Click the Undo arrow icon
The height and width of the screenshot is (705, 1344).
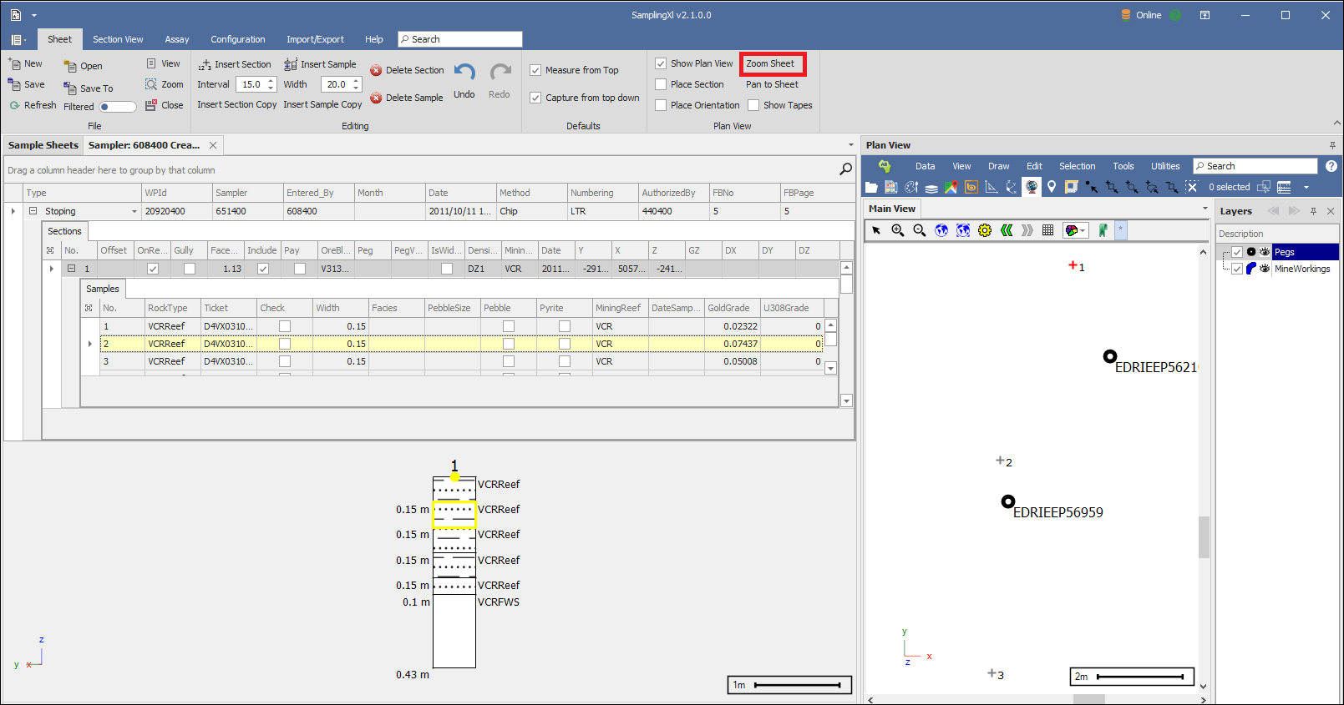(x=464, y=73)
